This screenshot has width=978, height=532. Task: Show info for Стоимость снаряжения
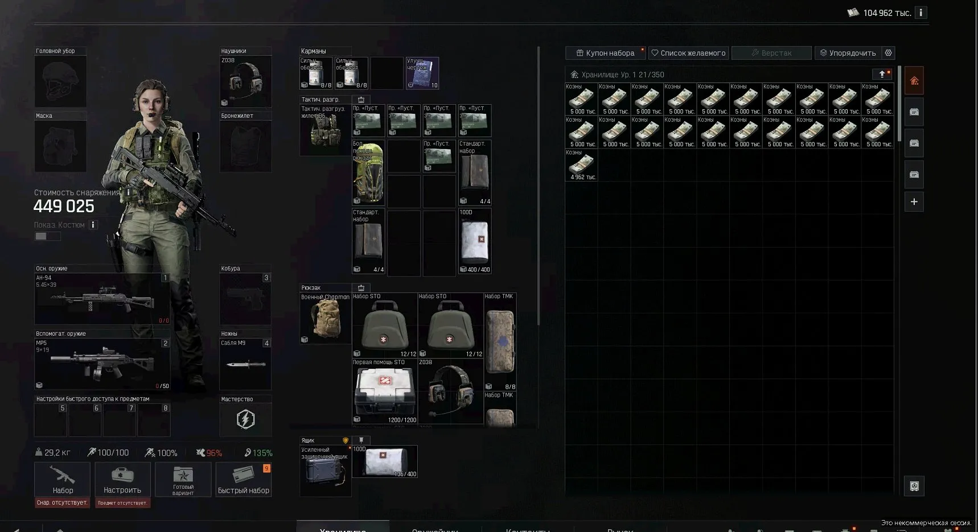(x=128, y=192)
